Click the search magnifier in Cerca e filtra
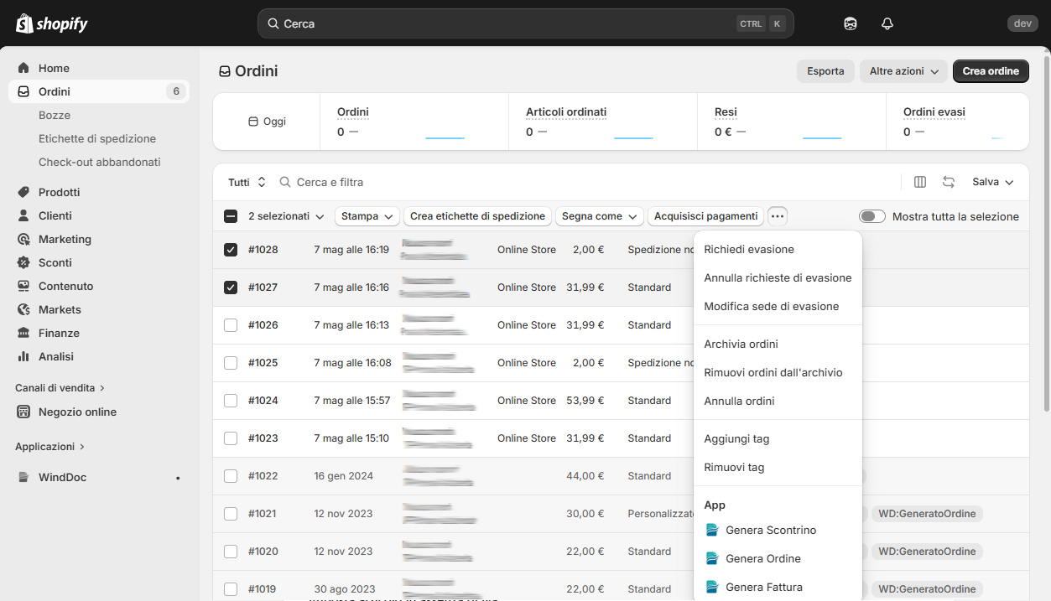The height and width of the screenshot is (601, 1051). (285, 182)
